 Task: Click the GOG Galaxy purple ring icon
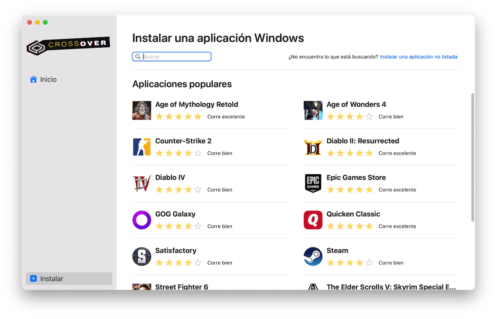(142, 220)
